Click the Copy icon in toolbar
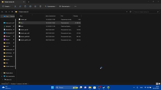The width and height of the screenshot is (161, 90). tap(20, 6)
